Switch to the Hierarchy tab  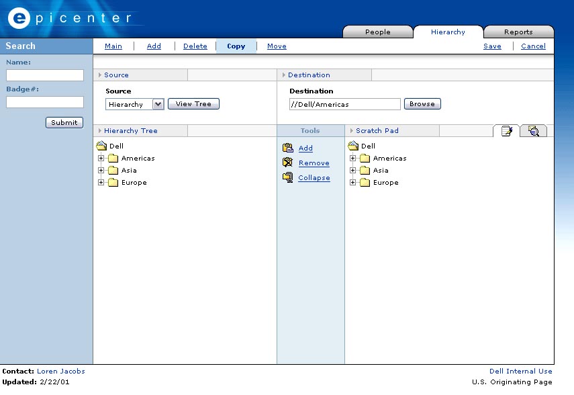pos(448,32)
